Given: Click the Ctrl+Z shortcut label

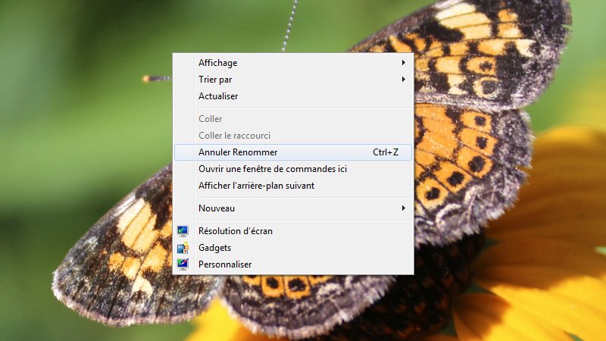Looking at the screenshot, I should [386, 152].
